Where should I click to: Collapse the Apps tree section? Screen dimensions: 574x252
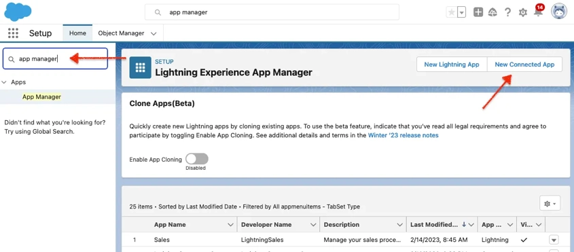point(4,82)
